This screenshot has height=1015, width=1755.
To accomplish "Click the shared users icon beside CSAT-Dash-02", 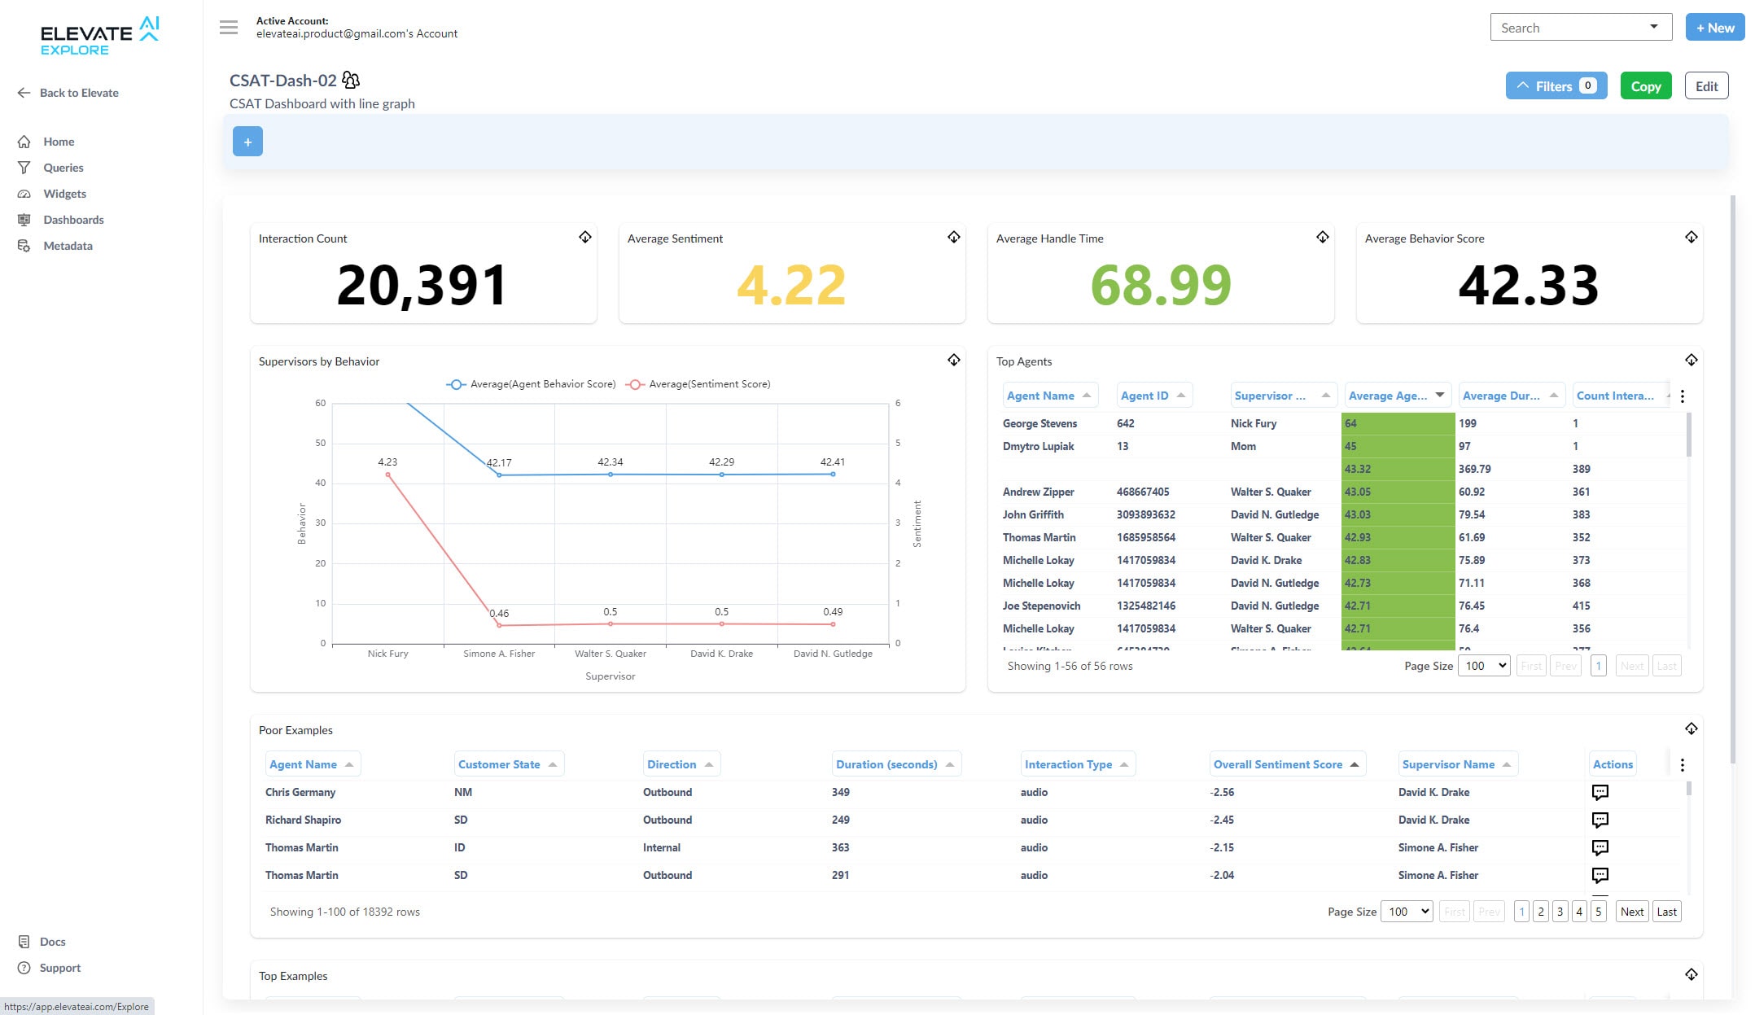I will tap(351, 80).
